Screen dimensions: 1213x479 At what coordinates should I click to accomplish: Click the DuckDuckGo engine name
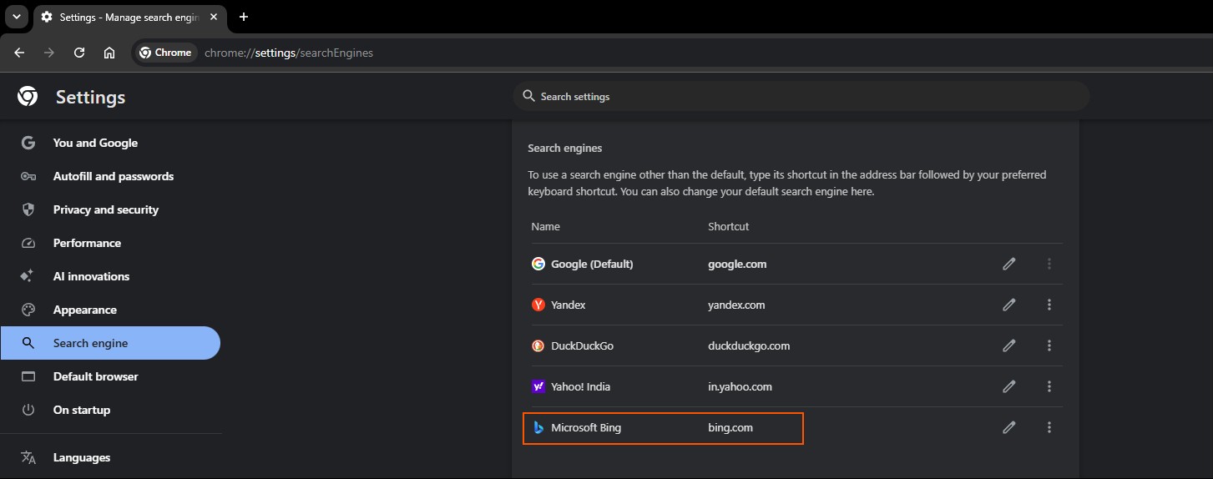582,345
